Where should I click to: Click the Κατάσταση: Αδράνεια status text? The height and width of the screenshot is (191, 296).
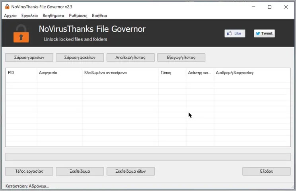click(27, 186)
